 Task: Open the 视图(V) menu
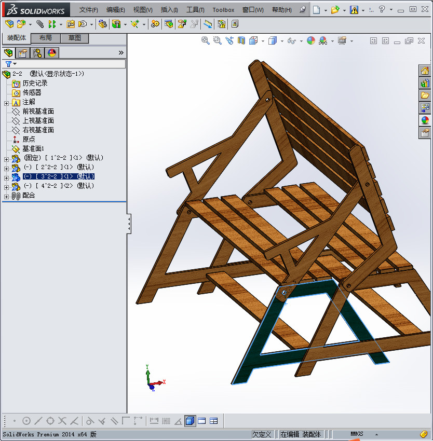pos(143,10)
